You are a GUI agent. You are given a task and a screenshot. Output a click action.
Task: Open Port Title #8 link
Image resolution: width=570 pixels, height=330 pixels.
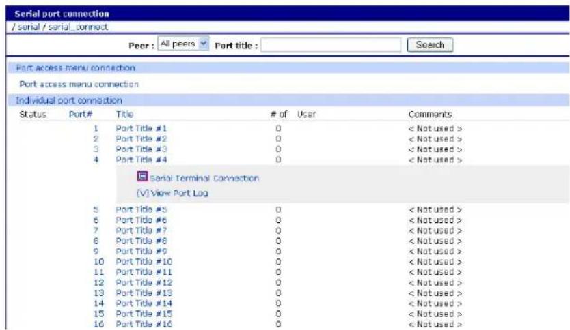[141, 241]
